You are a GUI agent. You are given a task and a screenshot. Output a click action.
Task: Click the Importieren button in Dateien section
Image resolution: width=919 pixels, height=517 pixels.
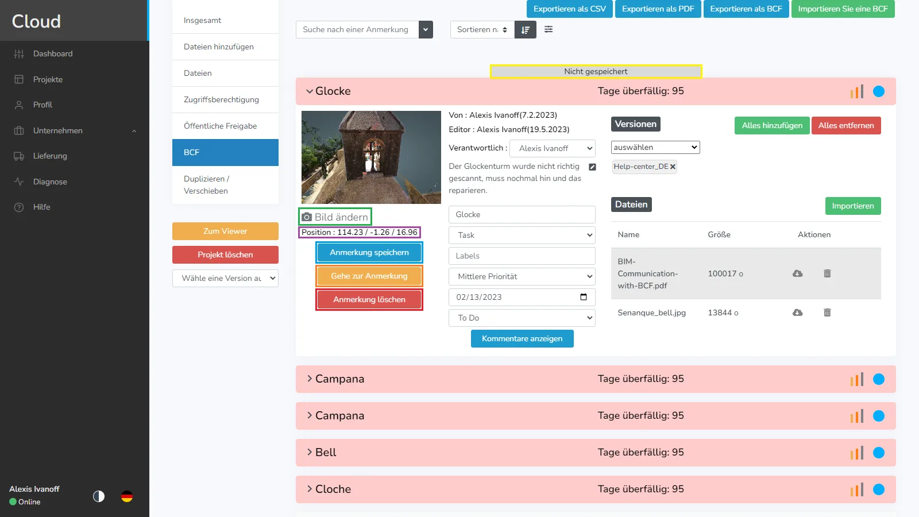click(x=853, y=206)
